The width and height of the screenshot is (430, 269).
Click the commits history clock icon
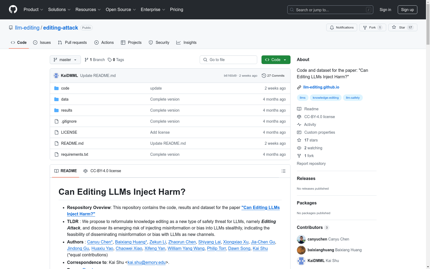tap(264, 76)
